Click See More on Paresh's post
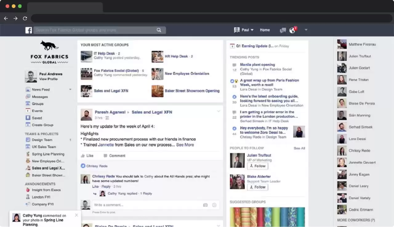Screen dimensions: 394x227 pyautogui.click(x=185, y=145)
